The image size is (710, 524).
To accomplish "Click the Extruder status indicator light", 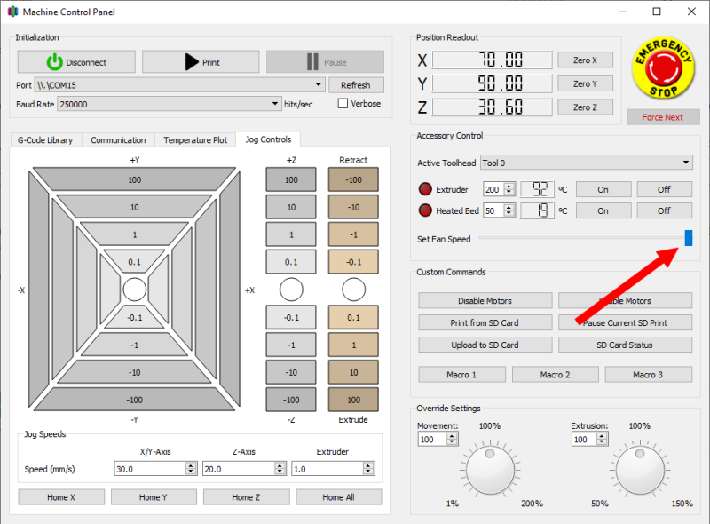I will [424, 188].
